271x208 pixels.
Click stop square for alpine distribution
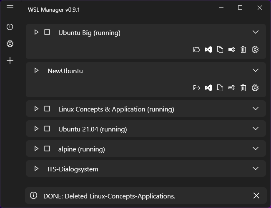point(47,149)
